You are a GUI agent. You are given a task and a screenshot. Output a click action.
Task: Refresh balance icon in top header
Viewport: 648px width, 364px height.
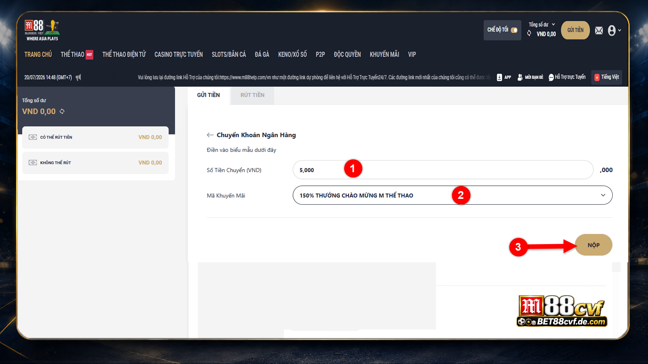(529, 34)
